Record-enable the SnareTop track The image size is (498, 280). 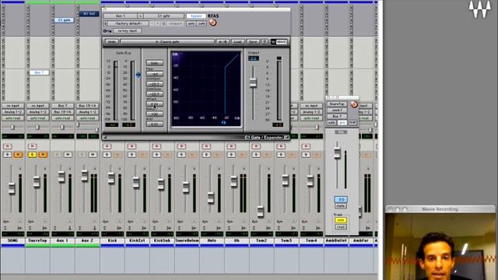tap(32, 146)
